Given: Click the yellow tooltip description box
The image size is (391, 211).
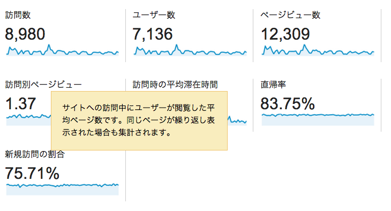Looking at the screenshot, I should [x=139, y=120].
